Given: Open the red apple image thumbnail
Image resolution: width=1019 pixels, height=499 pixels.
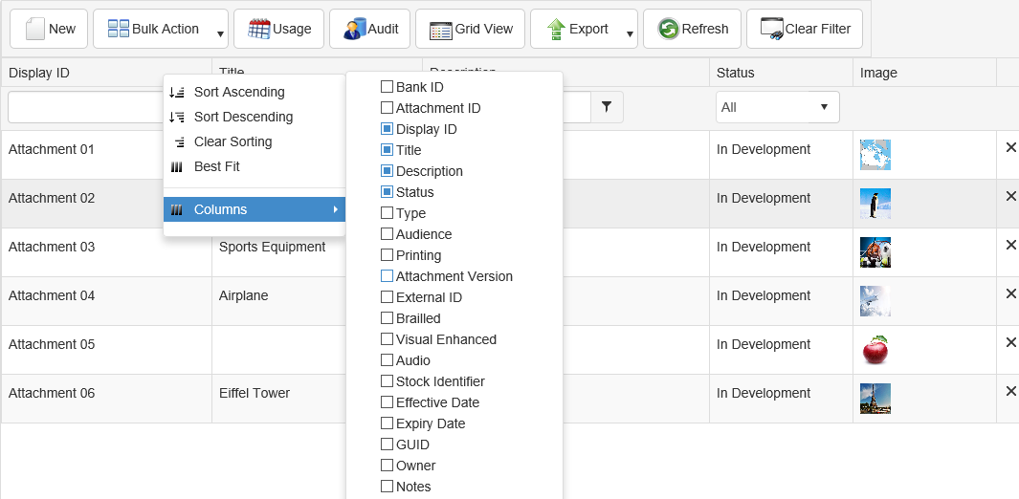Looking at the screenshot, I should pos(875,350).
